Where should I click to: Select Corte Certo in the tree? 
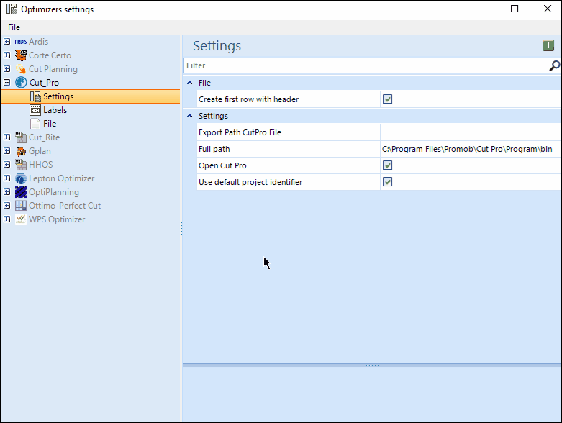point(50,55)
